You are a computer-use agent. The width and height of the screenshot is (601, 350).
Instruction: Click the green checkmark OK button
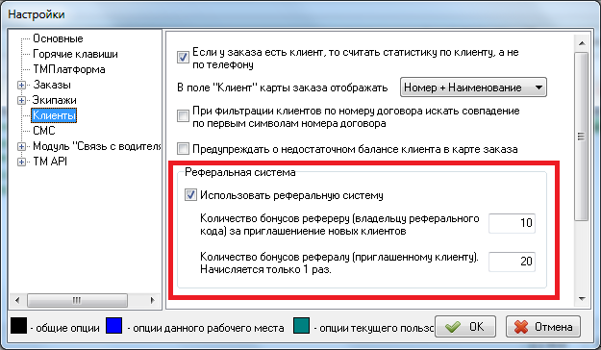[x=464, y=327]
